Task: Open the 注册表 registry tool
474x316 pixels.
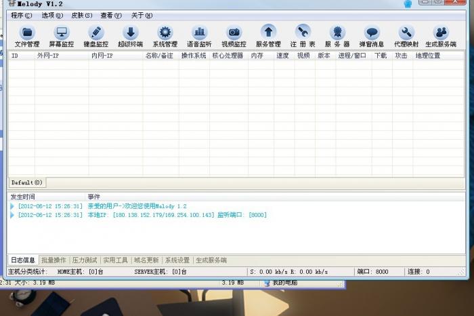Action: (303, 36)
